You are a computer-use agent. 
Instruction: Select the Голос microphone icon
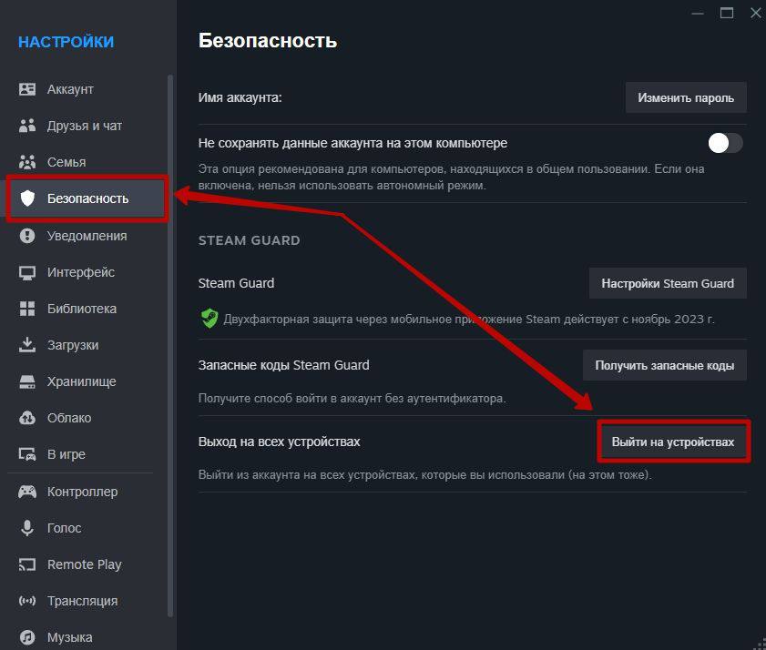coord(28,528)
